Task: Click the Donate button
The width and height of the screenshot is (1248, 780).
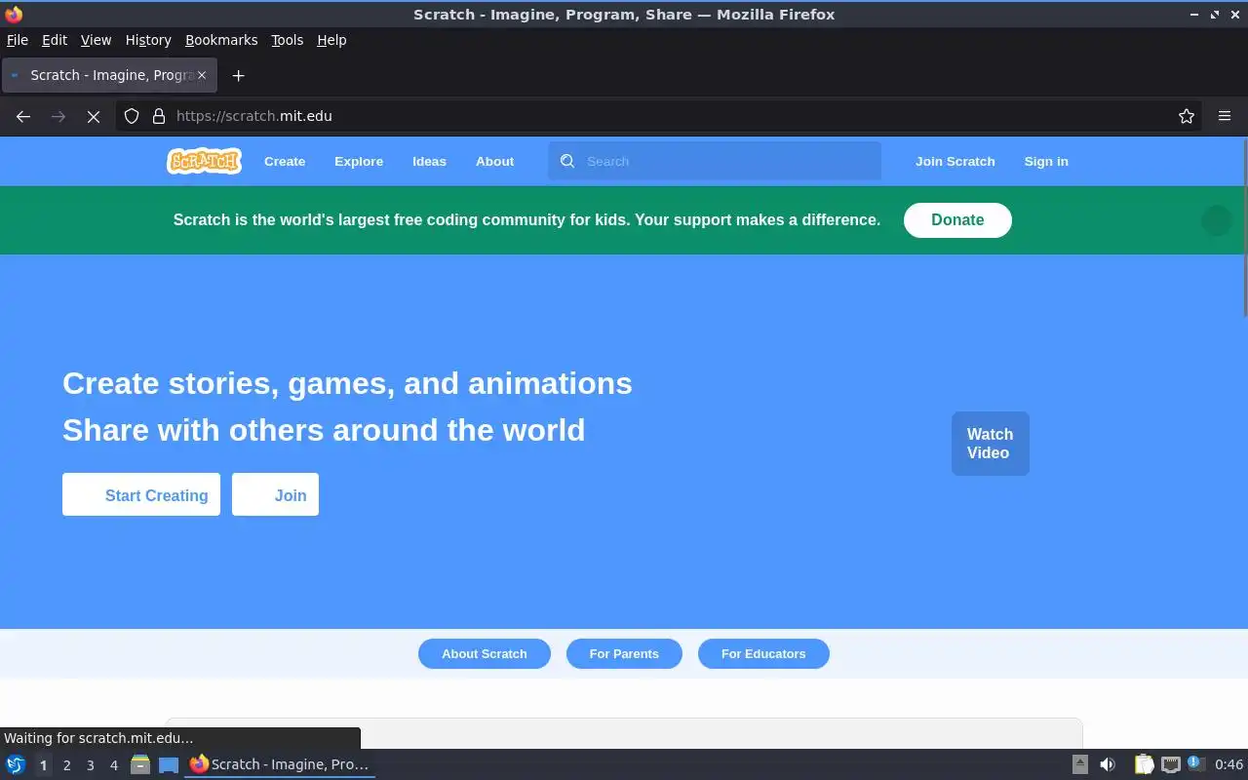Action: pos(957,220)
